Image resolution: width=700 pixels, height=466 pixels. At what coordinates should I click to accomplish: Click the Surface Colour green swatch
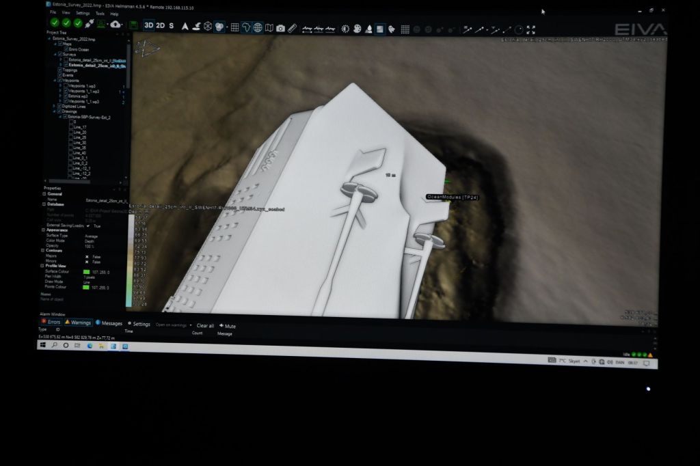[86, 272]
